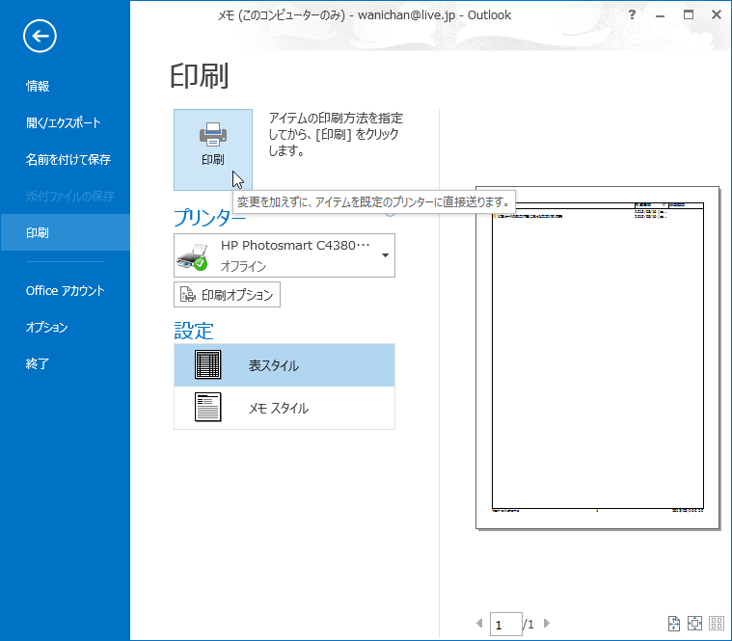Select the 表スタイル print style

pos(285,365)
